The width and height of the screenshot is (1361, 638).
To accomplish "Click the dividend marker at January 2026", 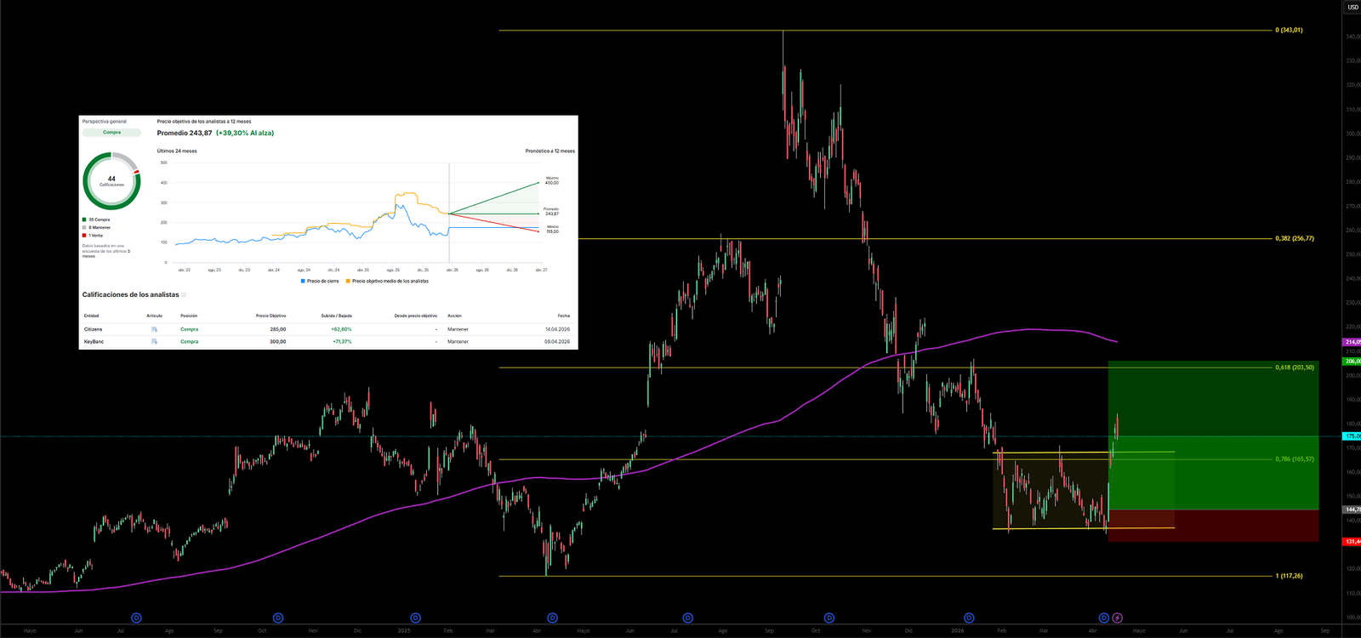I will [x=969, y=618].
